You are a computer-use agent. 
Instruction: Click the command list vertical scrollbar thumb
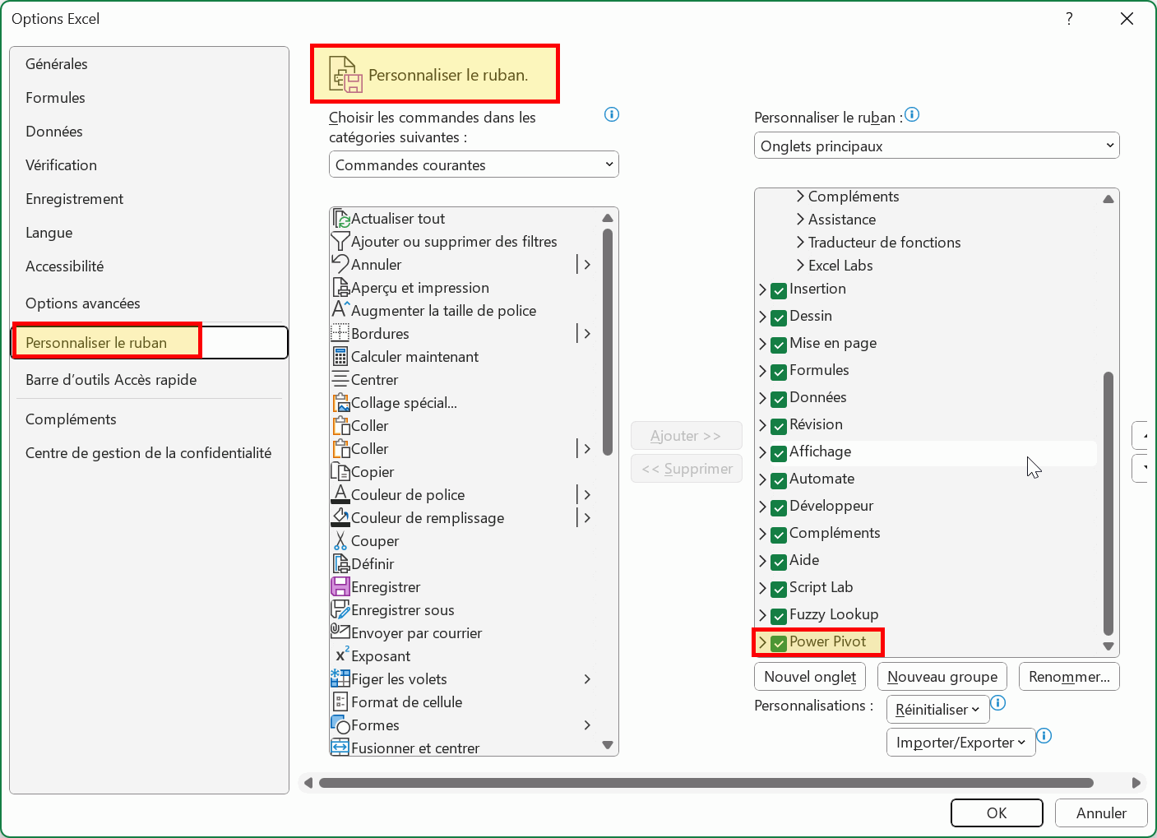(x=608, y=342)
